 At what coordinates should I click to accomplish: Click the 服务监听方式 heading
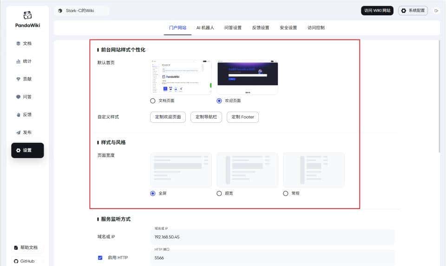click(x=116, y=219)
